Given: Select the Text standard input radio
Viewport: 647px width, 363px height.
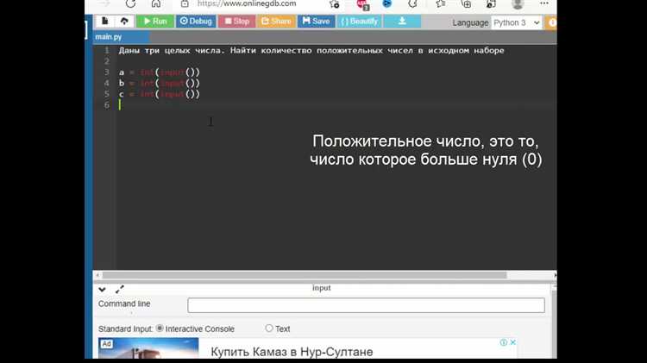Looking at the screenshot, I should pos(269,329).
